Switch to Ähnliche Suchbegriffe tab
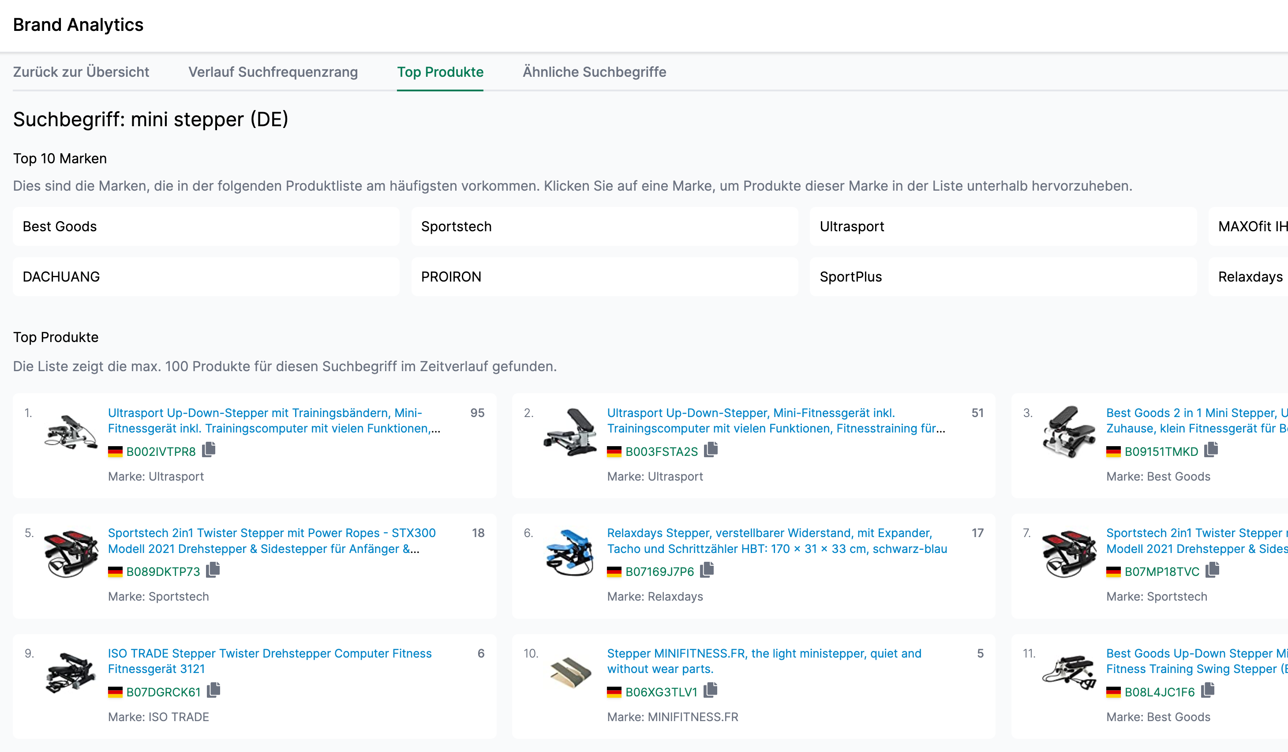Screen dimensions: 1288x752 595,72
